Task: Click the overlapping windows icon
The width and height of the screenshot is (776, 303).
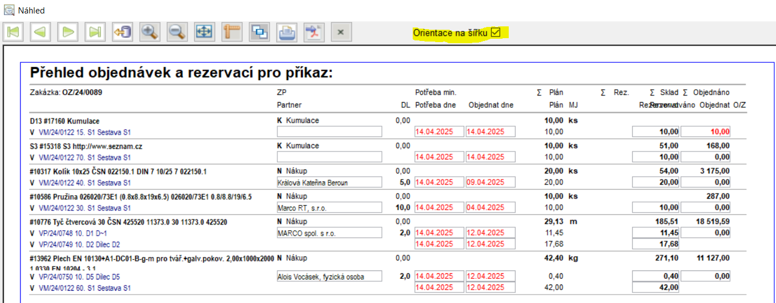Action: point(259,32)
